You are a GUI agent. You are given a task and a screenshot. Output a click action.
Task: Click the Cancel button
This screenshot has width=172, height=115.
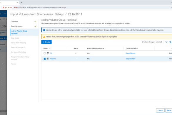coord(160,110)
